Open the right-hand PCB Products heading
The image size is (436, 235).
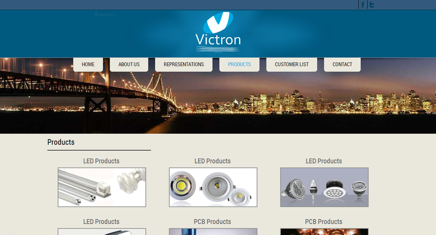click(x=324, y=222)
